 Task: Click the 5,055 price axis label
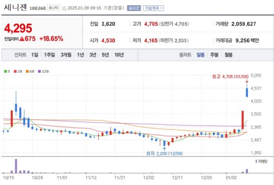[256, 76]
